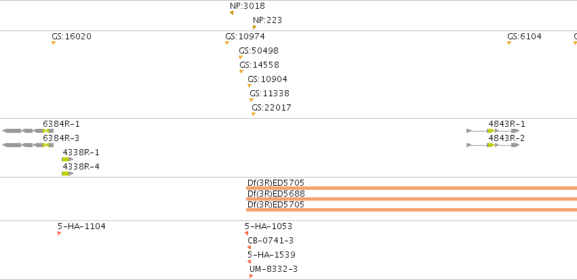Click the GS:16020 insertion triangle
This screenshot has width=577, height=280.
pyautogui.click(x=54, y=43)
